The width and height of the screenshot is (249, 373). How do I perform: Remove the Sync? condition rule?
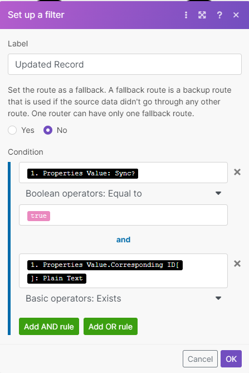point(237,172)
